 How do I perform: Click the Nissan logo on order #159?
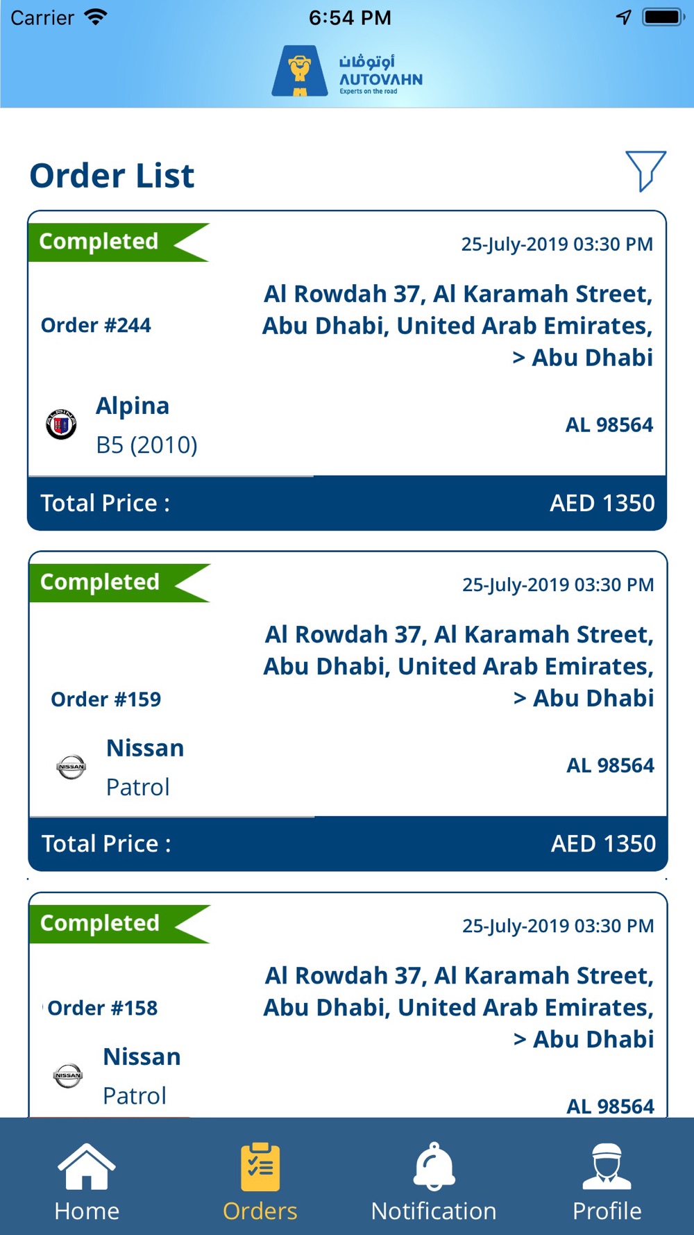[x=71, y=767]
